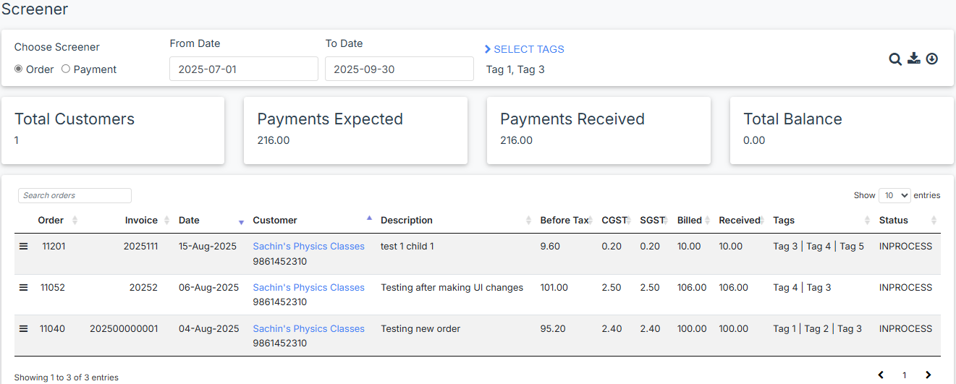Go to next page of results
This screenshot has width=956, height=384.
coord(928,375)
